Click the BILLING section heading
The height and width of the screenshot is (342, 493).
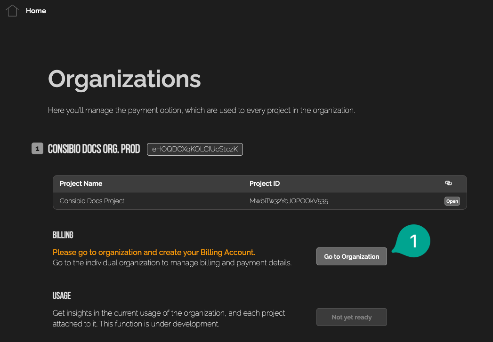[x=63, y=235]
